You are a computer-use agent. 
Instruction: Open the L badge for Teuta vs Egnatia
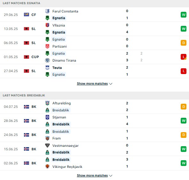[184, 71]
